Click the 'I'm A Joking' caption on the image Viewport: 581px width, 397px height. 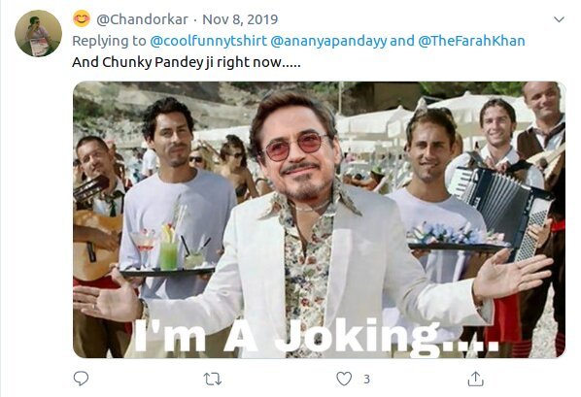click(x=316, y=336)
